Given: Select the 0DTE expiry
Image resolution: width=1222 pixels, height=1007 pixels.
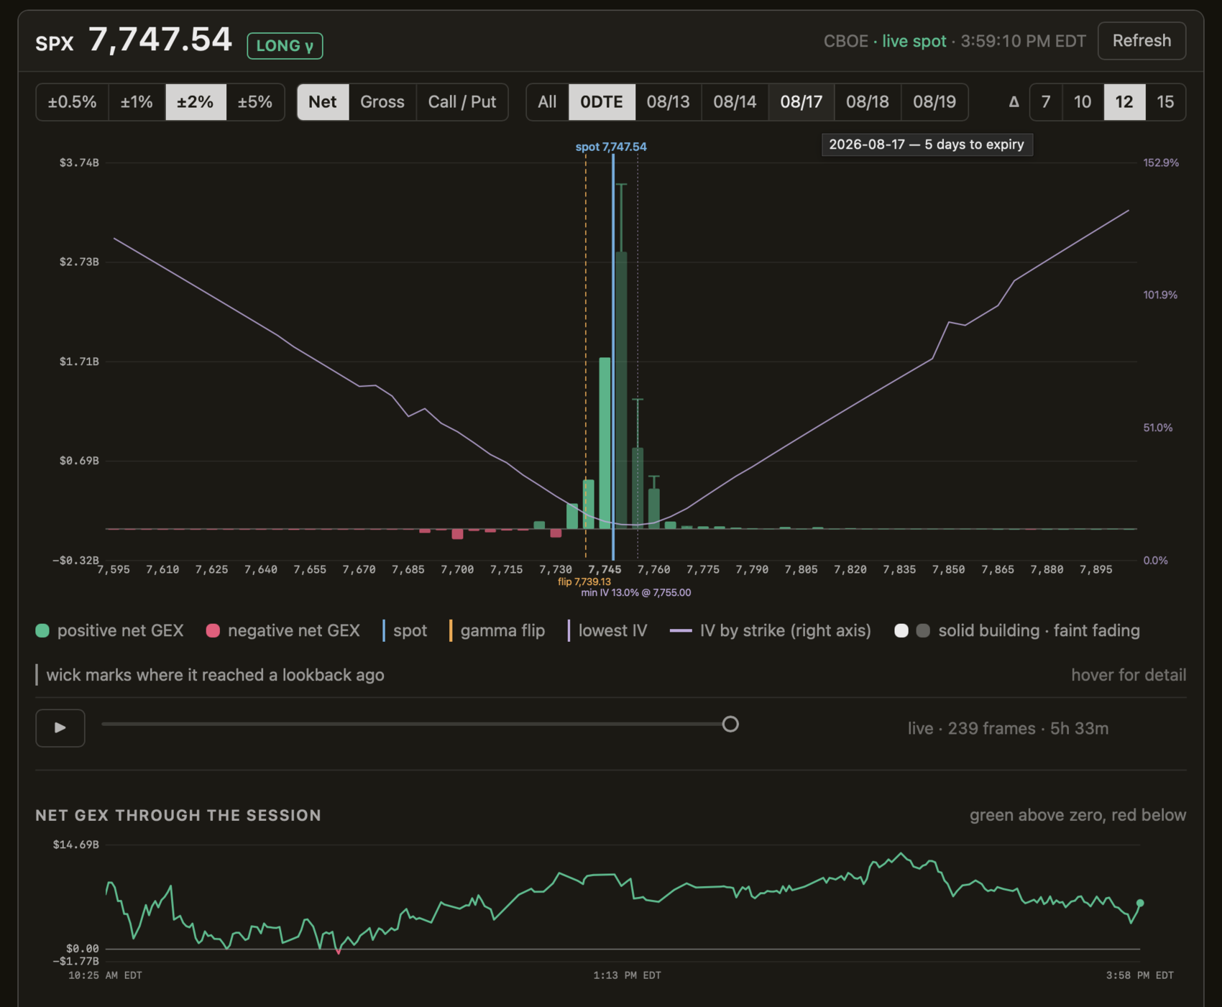Looking at the screenshot, I should click(602, 102).
